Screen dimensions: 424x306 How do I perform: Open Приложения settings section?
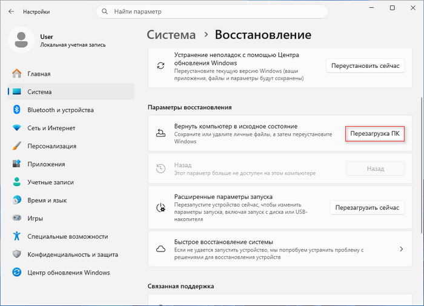[71, 164]
